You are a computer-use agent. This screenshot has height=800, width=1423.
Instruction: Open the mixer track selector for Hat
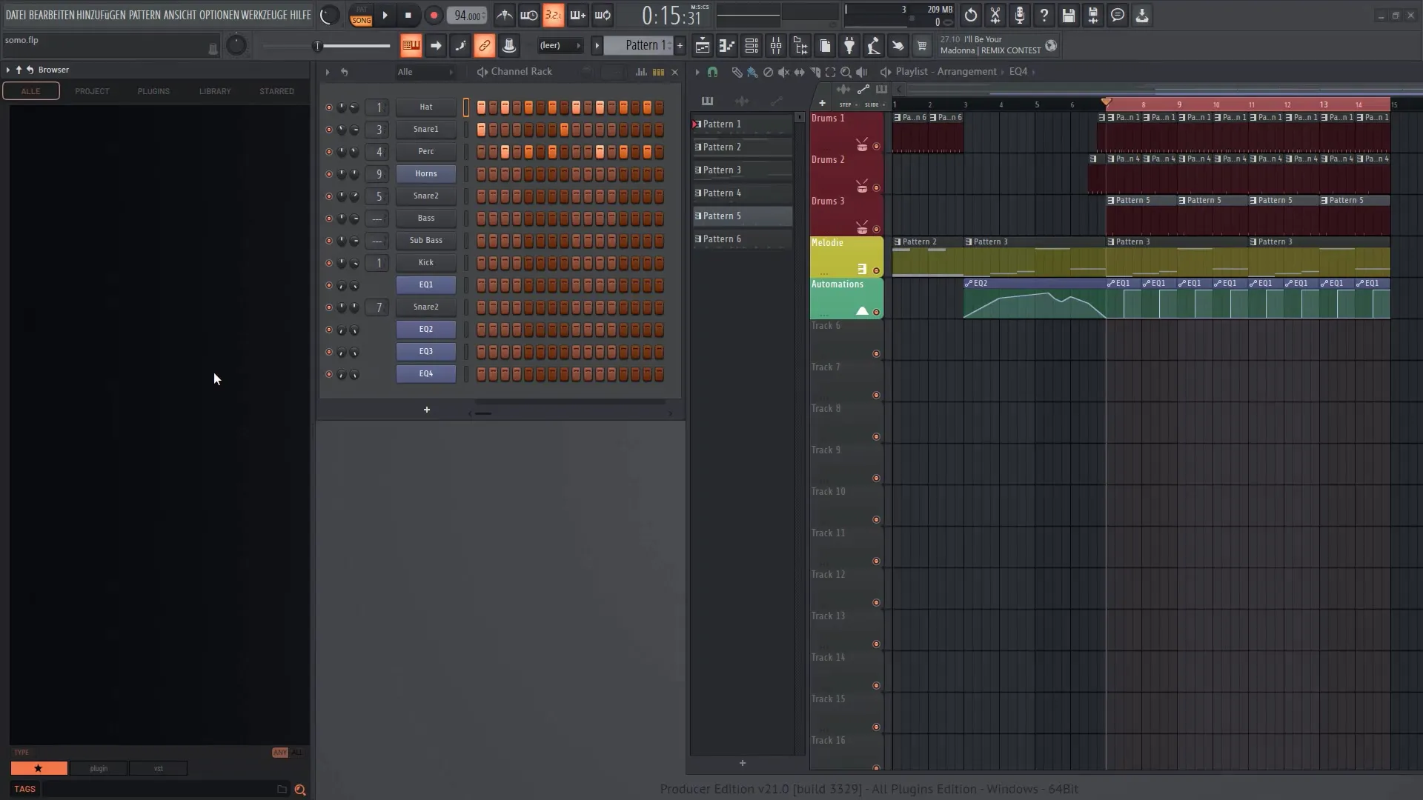point(378,107)
